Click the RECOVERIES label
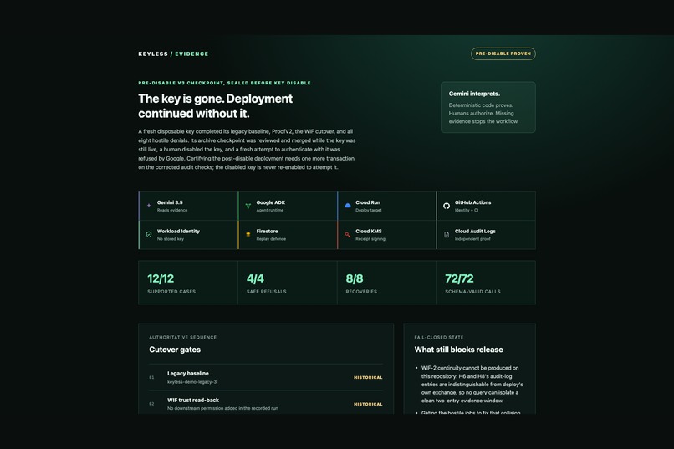This screenshot has height=449, width=674. 361,292
